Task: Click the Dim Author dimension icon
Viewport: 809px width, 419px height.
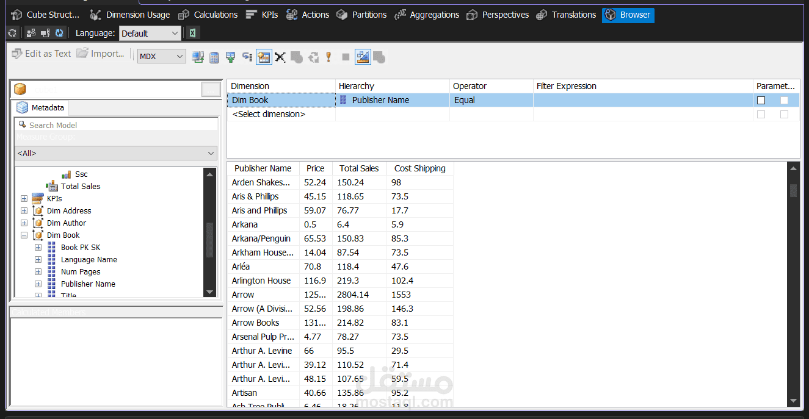Action: pyautogui.click(x=38, y=223)
